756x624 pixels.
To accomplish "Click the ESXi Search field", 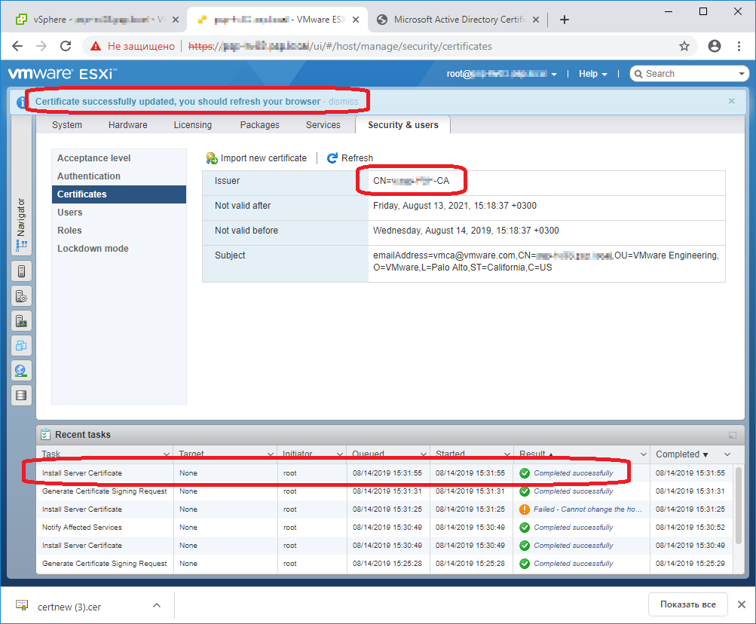I will click(x=690, y=74).
